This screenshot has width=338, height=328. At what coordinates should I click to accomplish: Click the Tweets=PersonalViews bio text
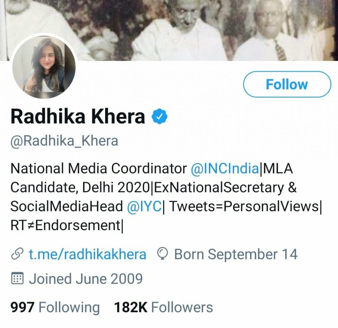coord(245,206)
